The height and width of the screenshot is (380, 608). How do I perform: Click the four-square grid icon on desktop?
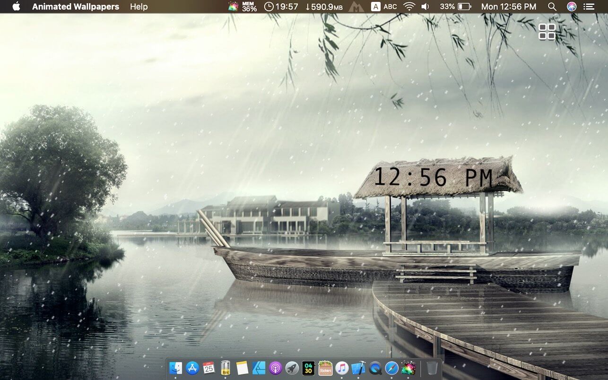click(547, 32)
